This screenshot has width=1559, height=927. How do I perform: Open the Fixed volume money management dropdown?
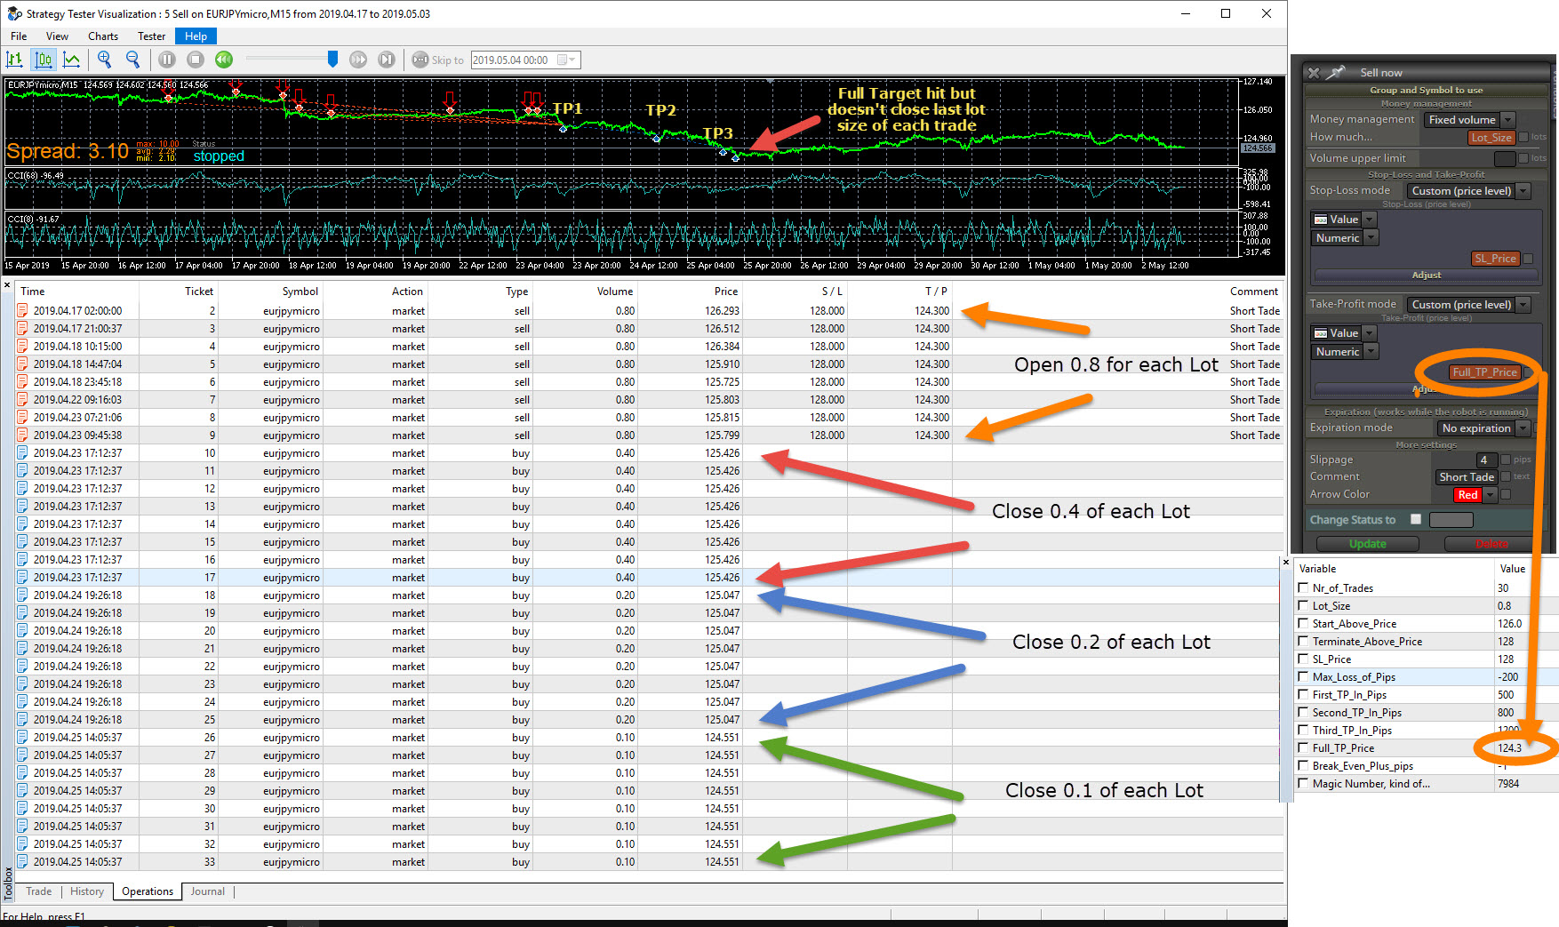pyautogui.click(x=1507, y=119)
